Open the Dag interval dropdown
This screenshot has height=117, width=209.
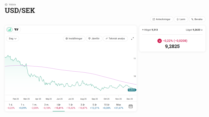click(x=13, y=39)
